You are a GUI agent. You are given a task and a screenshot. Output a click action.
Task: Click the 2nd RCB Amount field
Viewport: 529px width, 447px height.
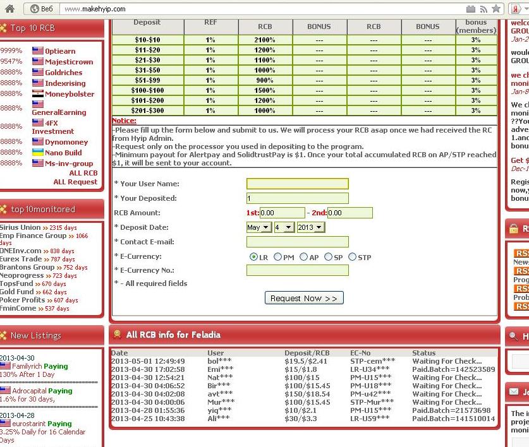coord(350,213)
